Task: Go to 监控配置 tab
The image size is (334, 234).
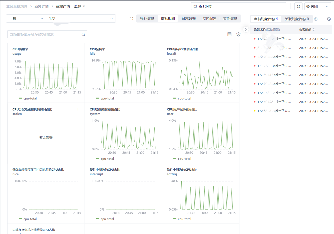Action: point(209,18)
